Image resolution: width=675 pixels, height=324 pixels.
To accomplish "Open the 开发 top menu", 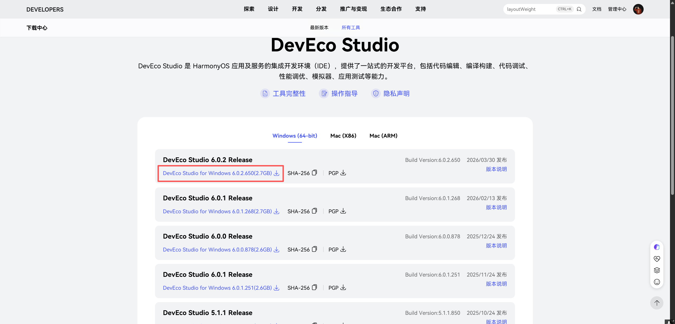I will point(297,9).
